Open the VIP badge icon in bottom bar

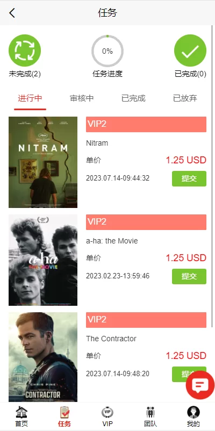107,412
